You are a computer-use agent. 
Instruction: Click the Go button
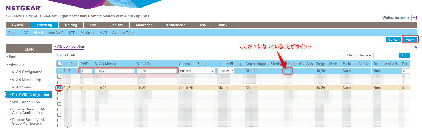point(404,55)
